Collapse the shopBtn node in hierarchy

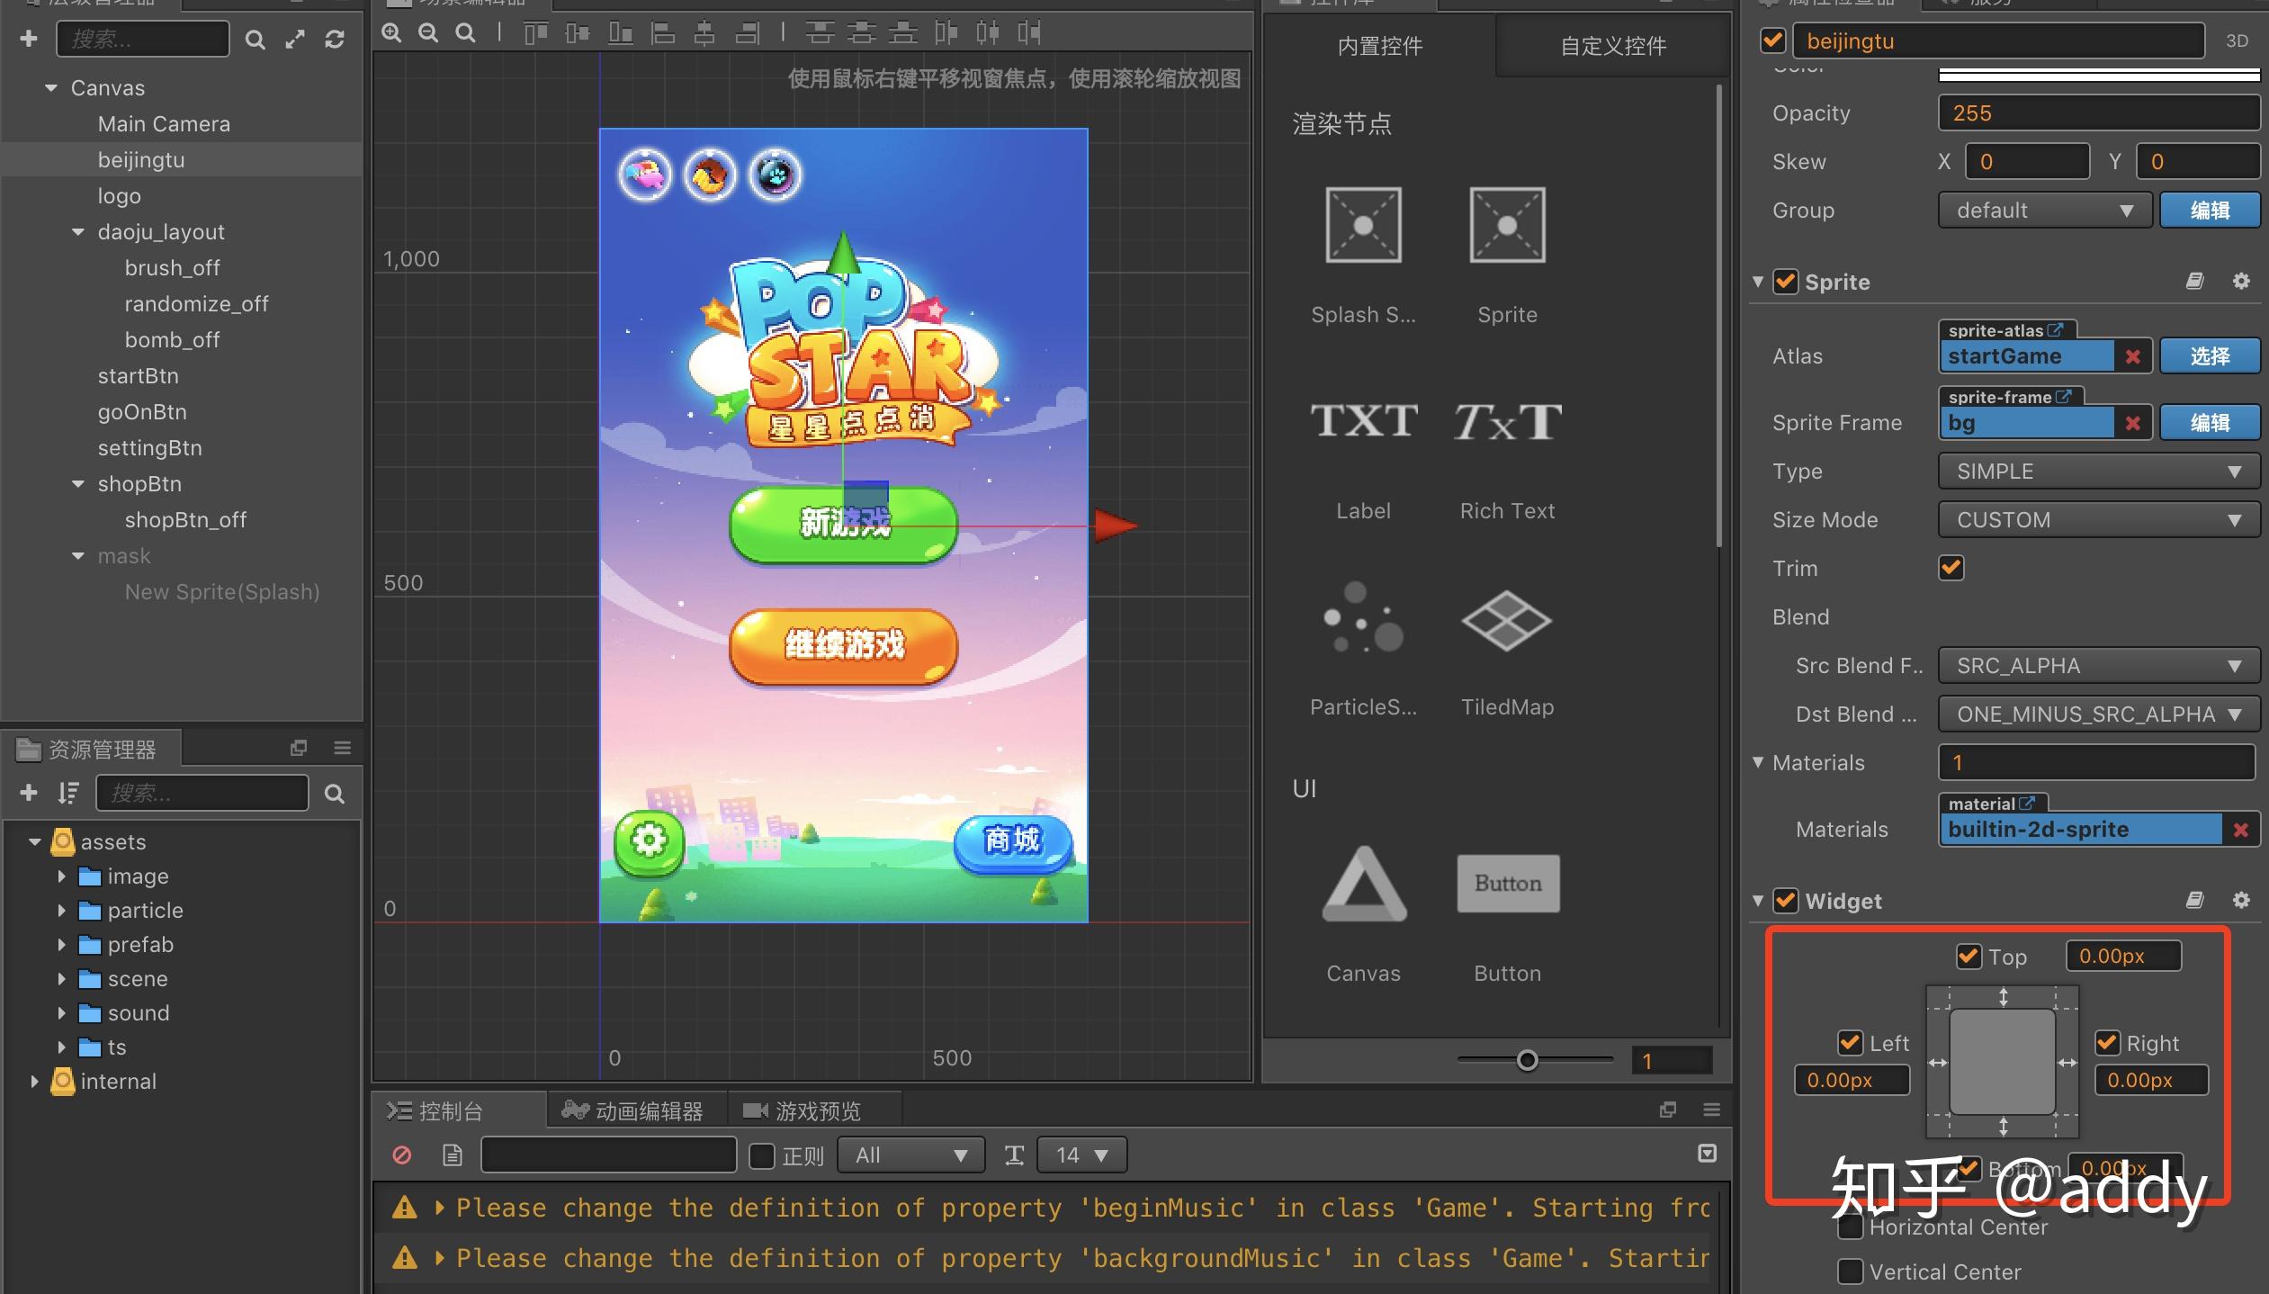(77, 483)
